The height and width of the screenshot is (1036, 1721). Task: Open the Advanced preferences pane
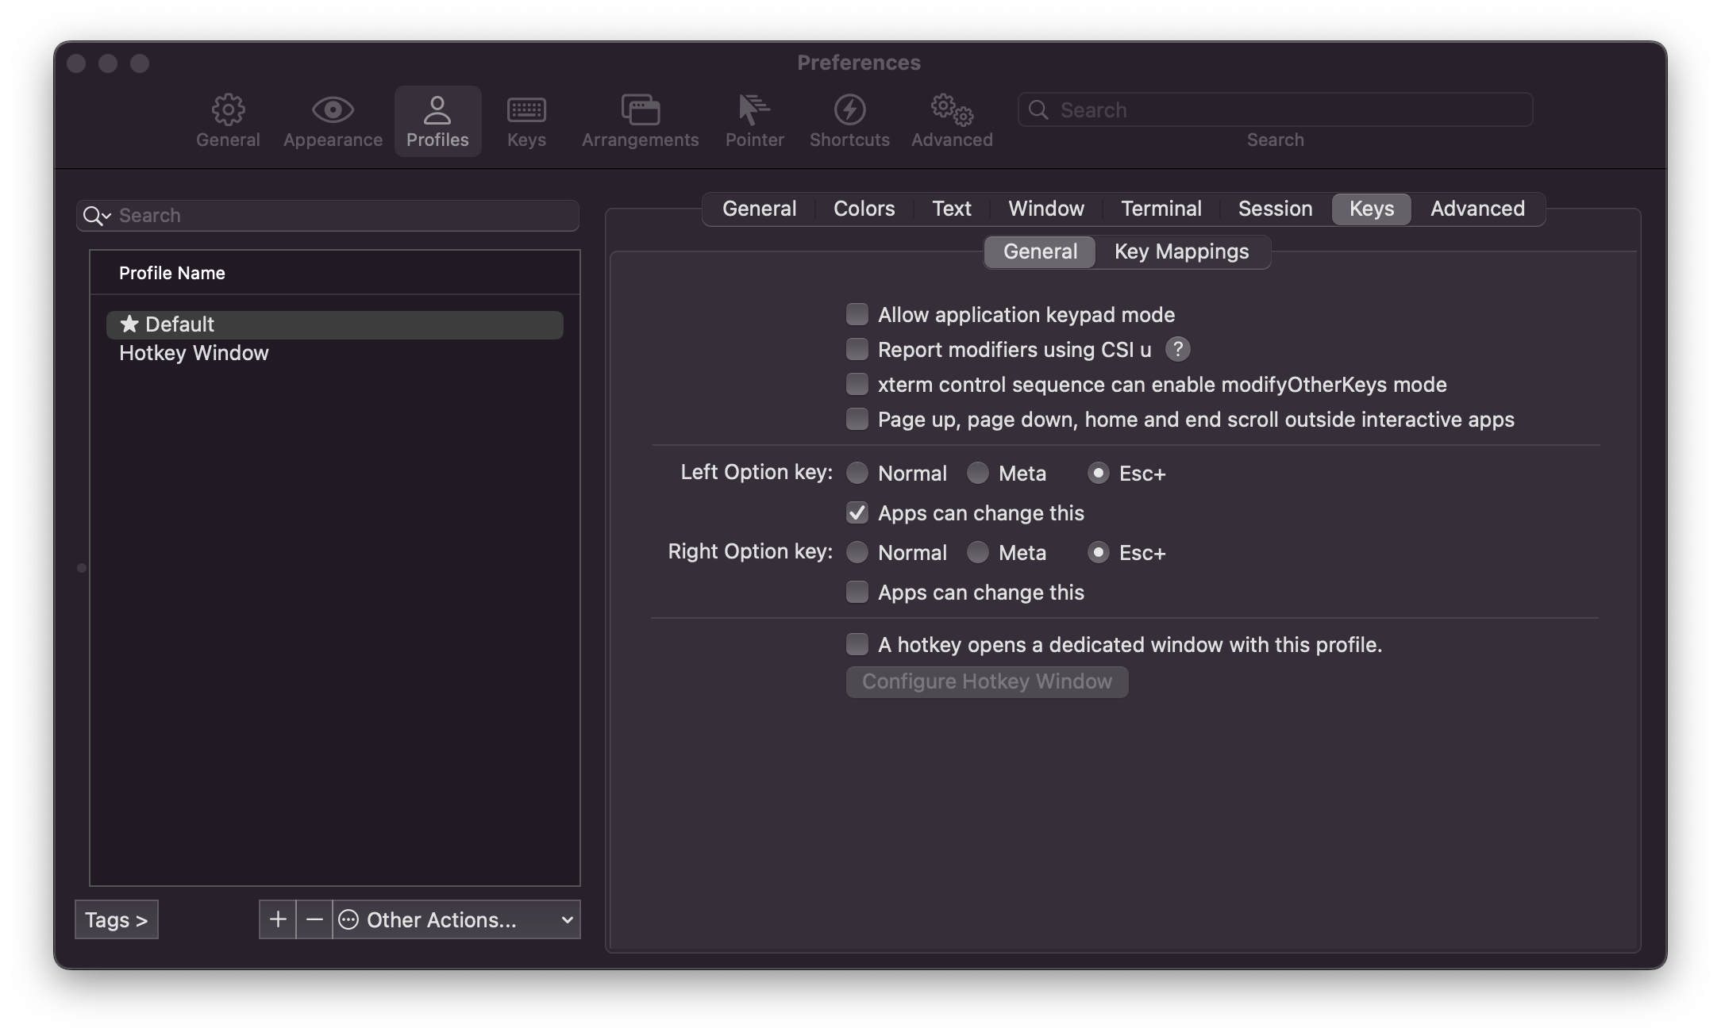pyautogui.click(x=950, y=119)
